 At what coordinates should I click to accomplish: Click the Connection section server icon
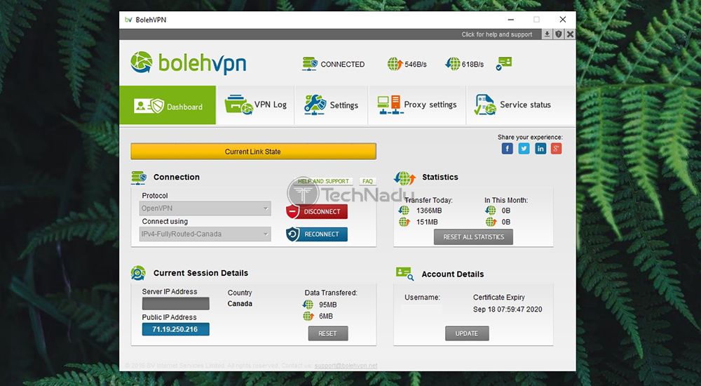[139, 178]
